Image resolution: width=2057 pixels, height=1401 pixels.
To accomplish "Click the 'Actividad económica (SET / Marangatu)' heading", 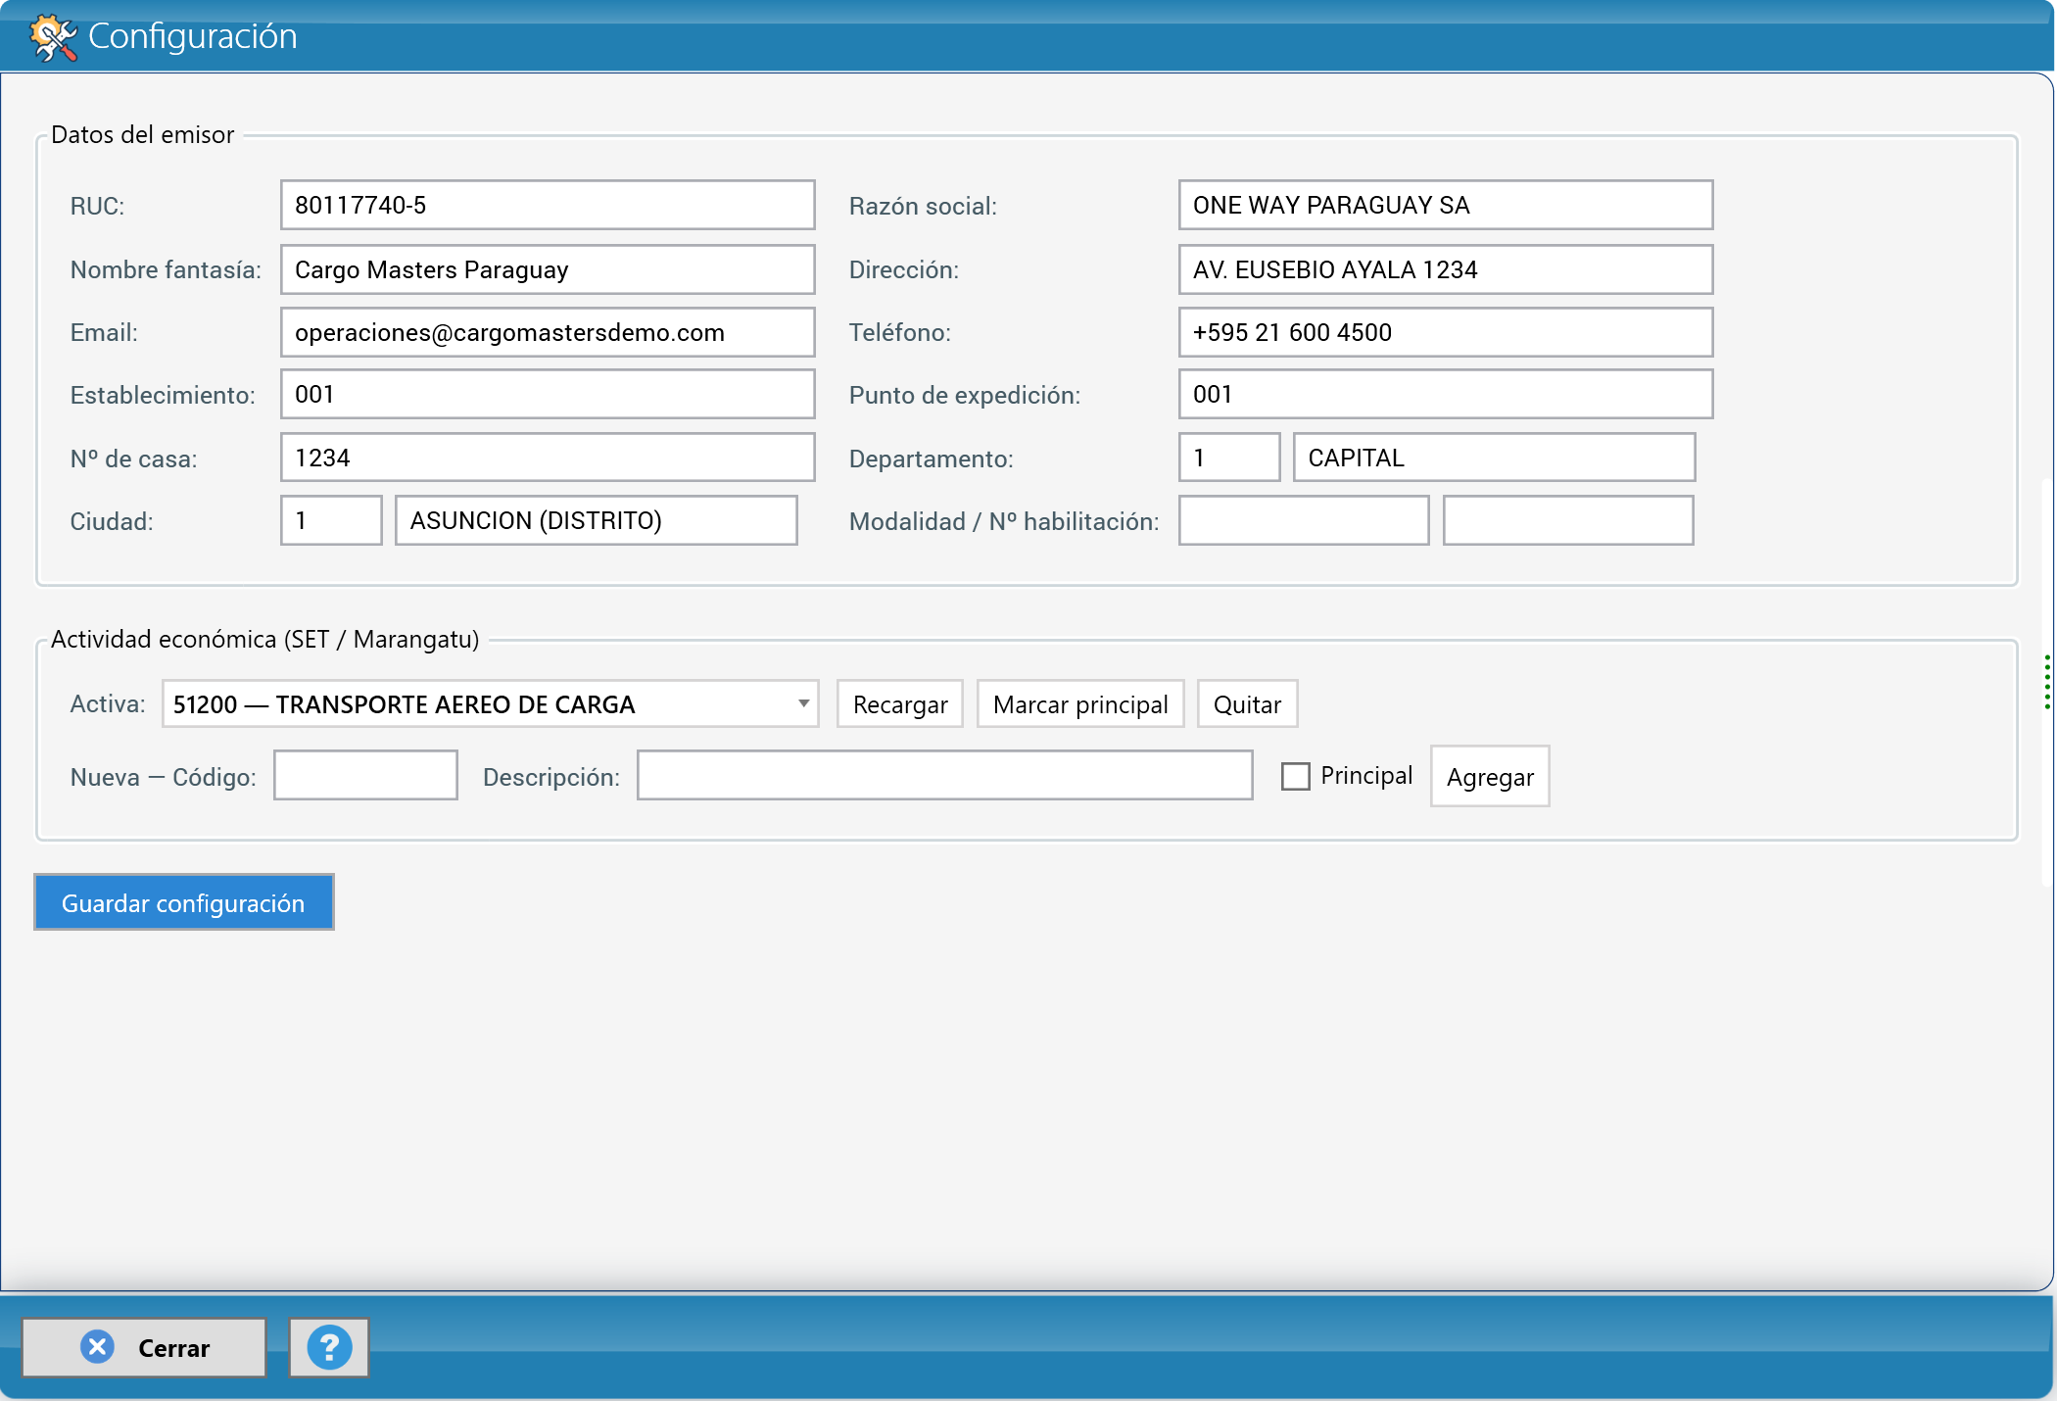I will pyautogui.click(x=264, y=640).
